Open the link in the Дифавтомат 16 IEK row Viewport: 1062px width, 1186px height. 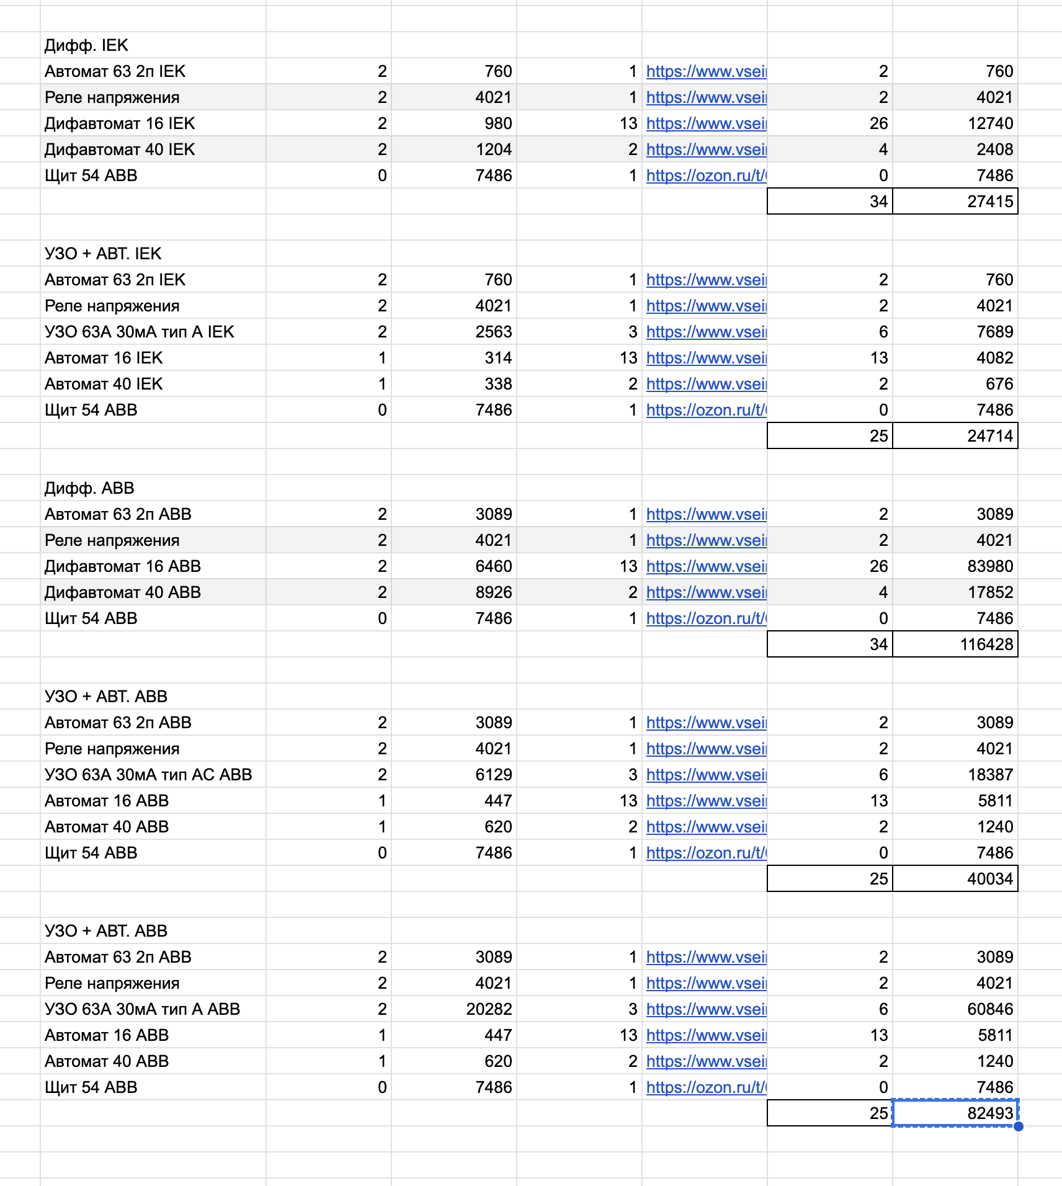tap(706, 123)
